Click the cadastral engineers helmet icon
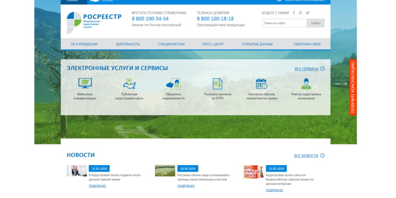 coord(306,84)
